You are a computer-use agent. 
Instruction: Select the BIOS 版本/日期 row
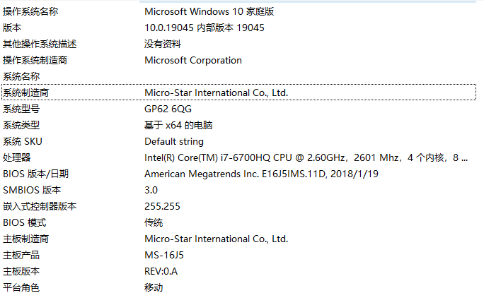point(35,174)
